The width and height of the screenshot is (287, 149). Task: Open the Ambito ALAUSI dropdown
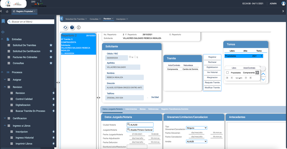coord(196,142)
